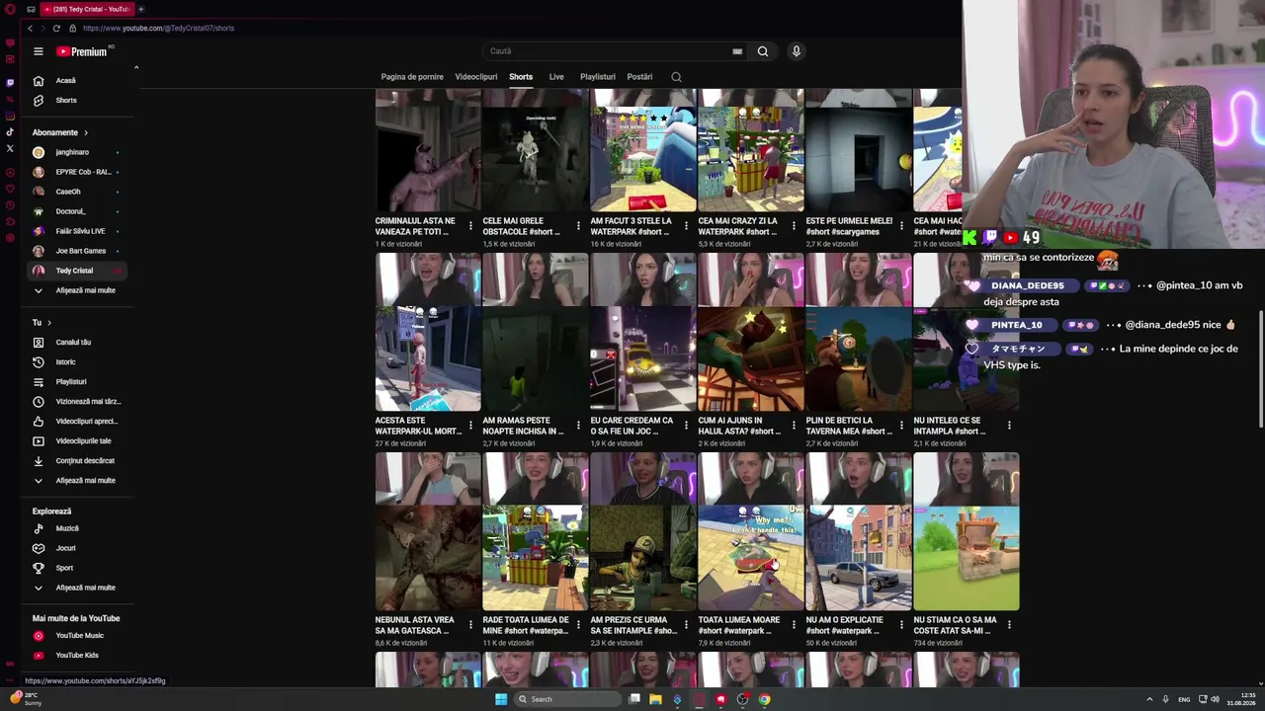
Task: Open Twitch in the Opera sidebar
Action: pyautogui.click(x=10, y=83)
